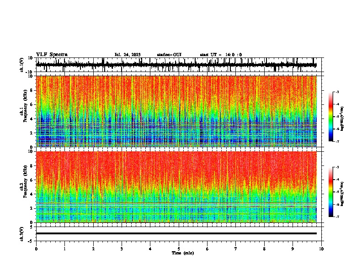Click the ch.2 colorbar 'log(PSD)' label
The image size is (362, 279).
342,194
